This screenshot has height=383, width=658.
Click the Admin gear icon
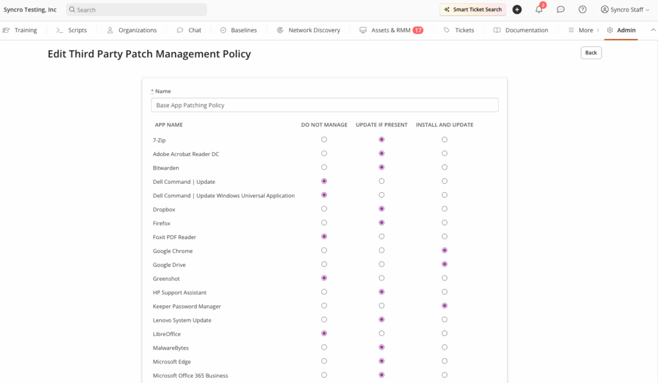pos(610,30)
